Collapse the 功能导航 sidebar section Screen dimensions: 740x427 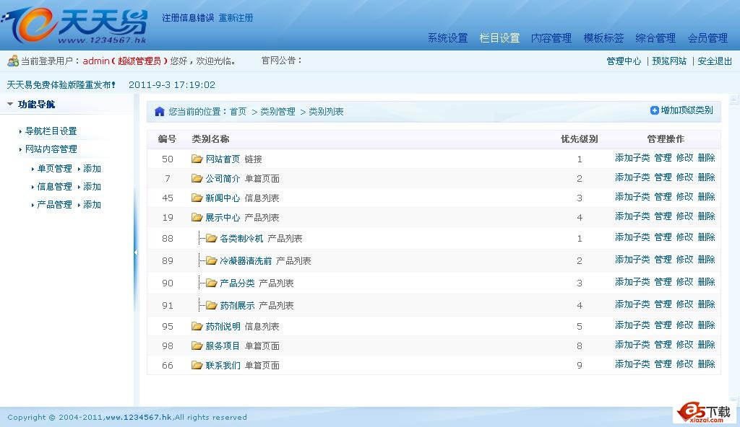point(10,105)
